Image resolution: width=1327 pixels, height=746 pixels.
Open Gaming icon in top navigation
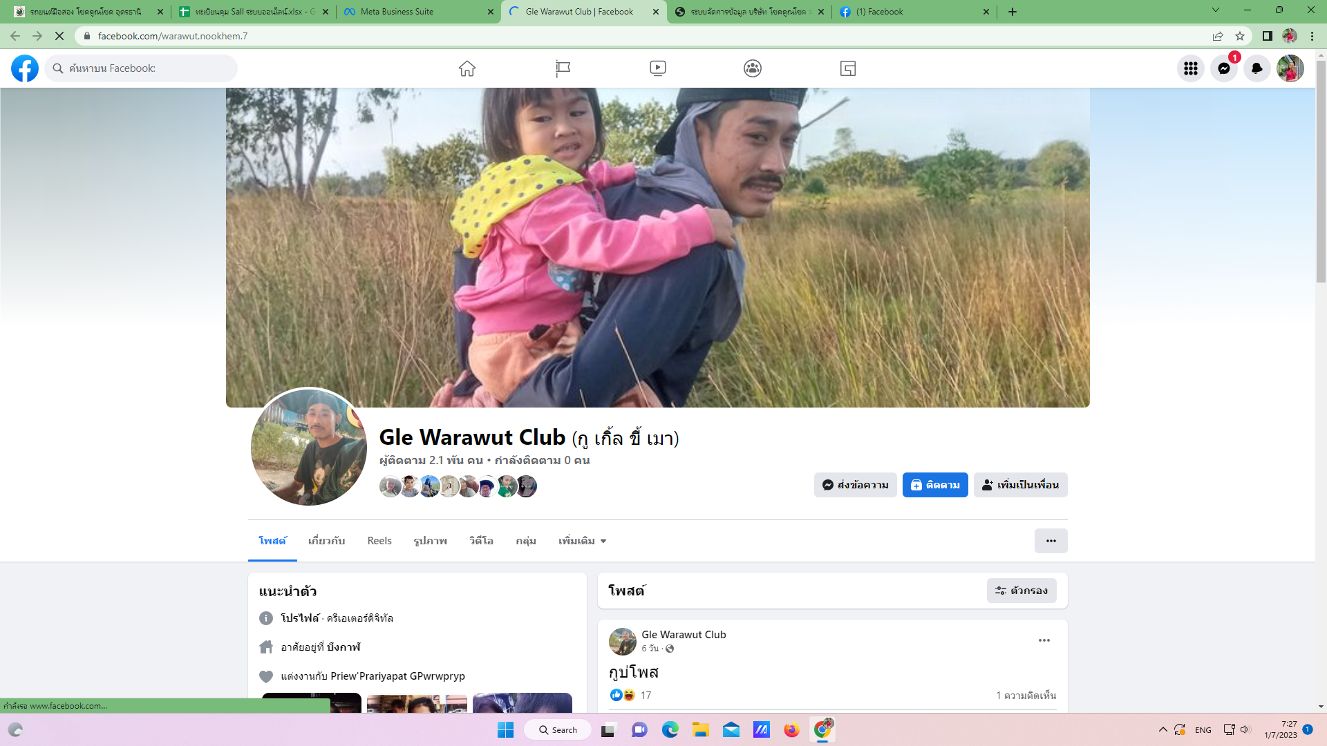[x=847, y=68]
